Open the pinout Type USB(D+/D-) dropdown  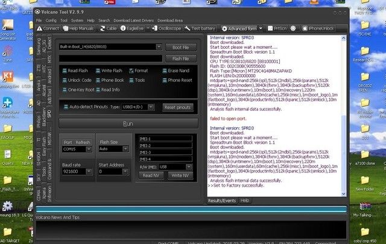tap(151, 107)
